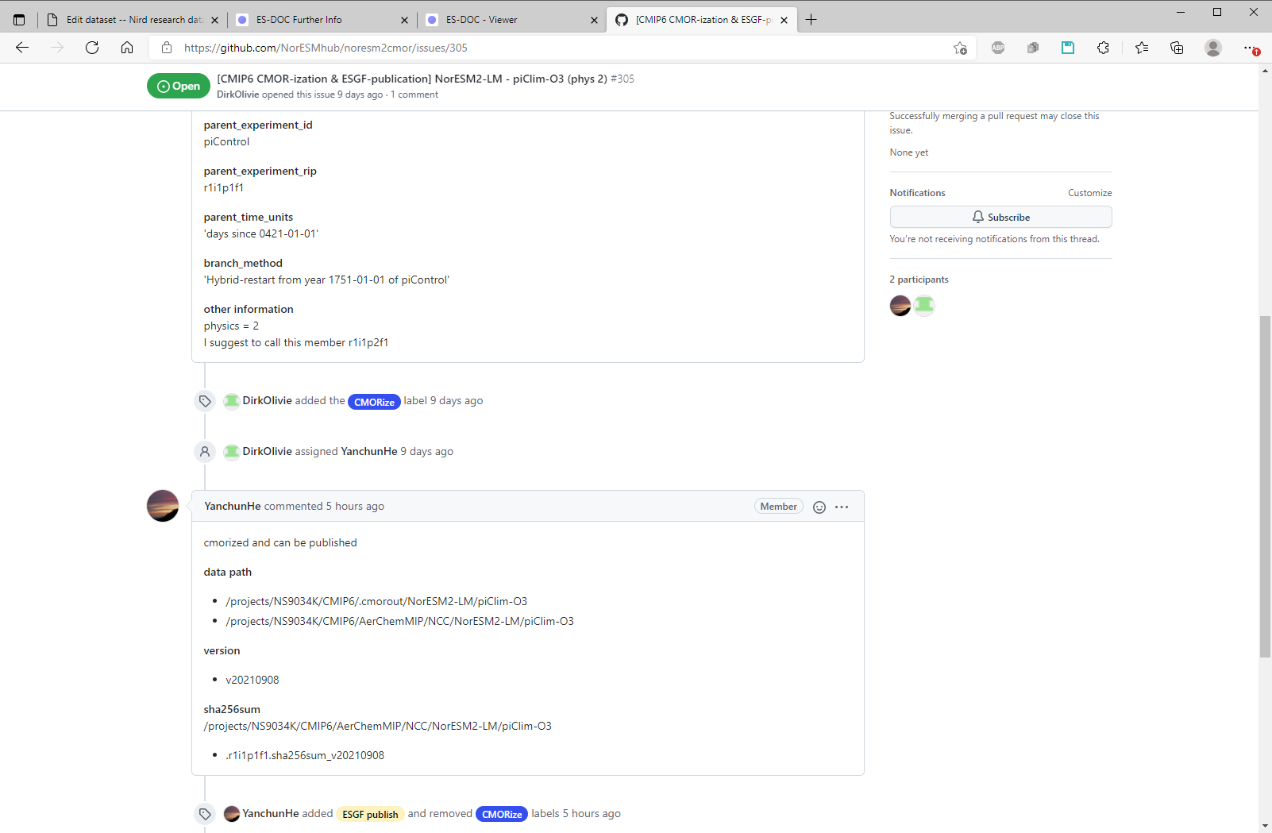Image resolution: width=1272 pixels, height=833 pixels.
Task: Open Collections icon in toolbar
Action: tap(1177, 48)
